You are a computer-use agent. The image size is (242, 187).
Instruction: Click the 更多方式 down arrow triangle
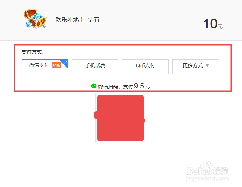207,65
